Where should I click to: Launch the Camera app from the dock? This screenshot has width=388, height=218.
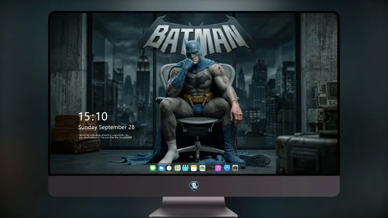click(x=235, y=168)
